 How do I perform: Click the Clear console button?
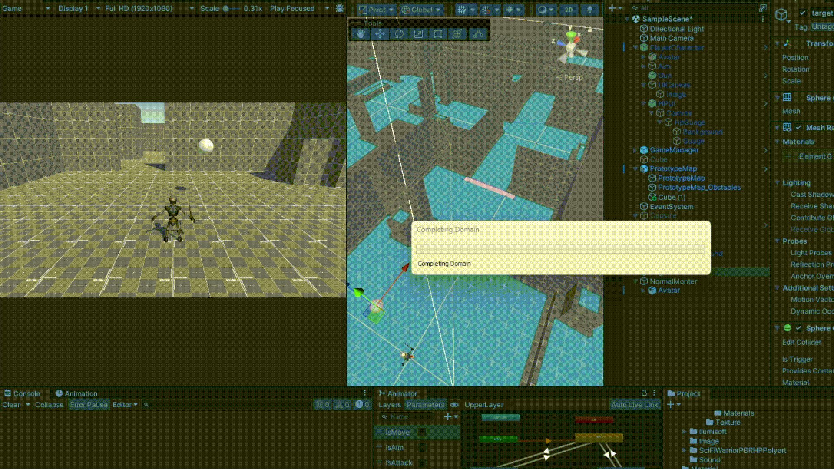[11, 405]
